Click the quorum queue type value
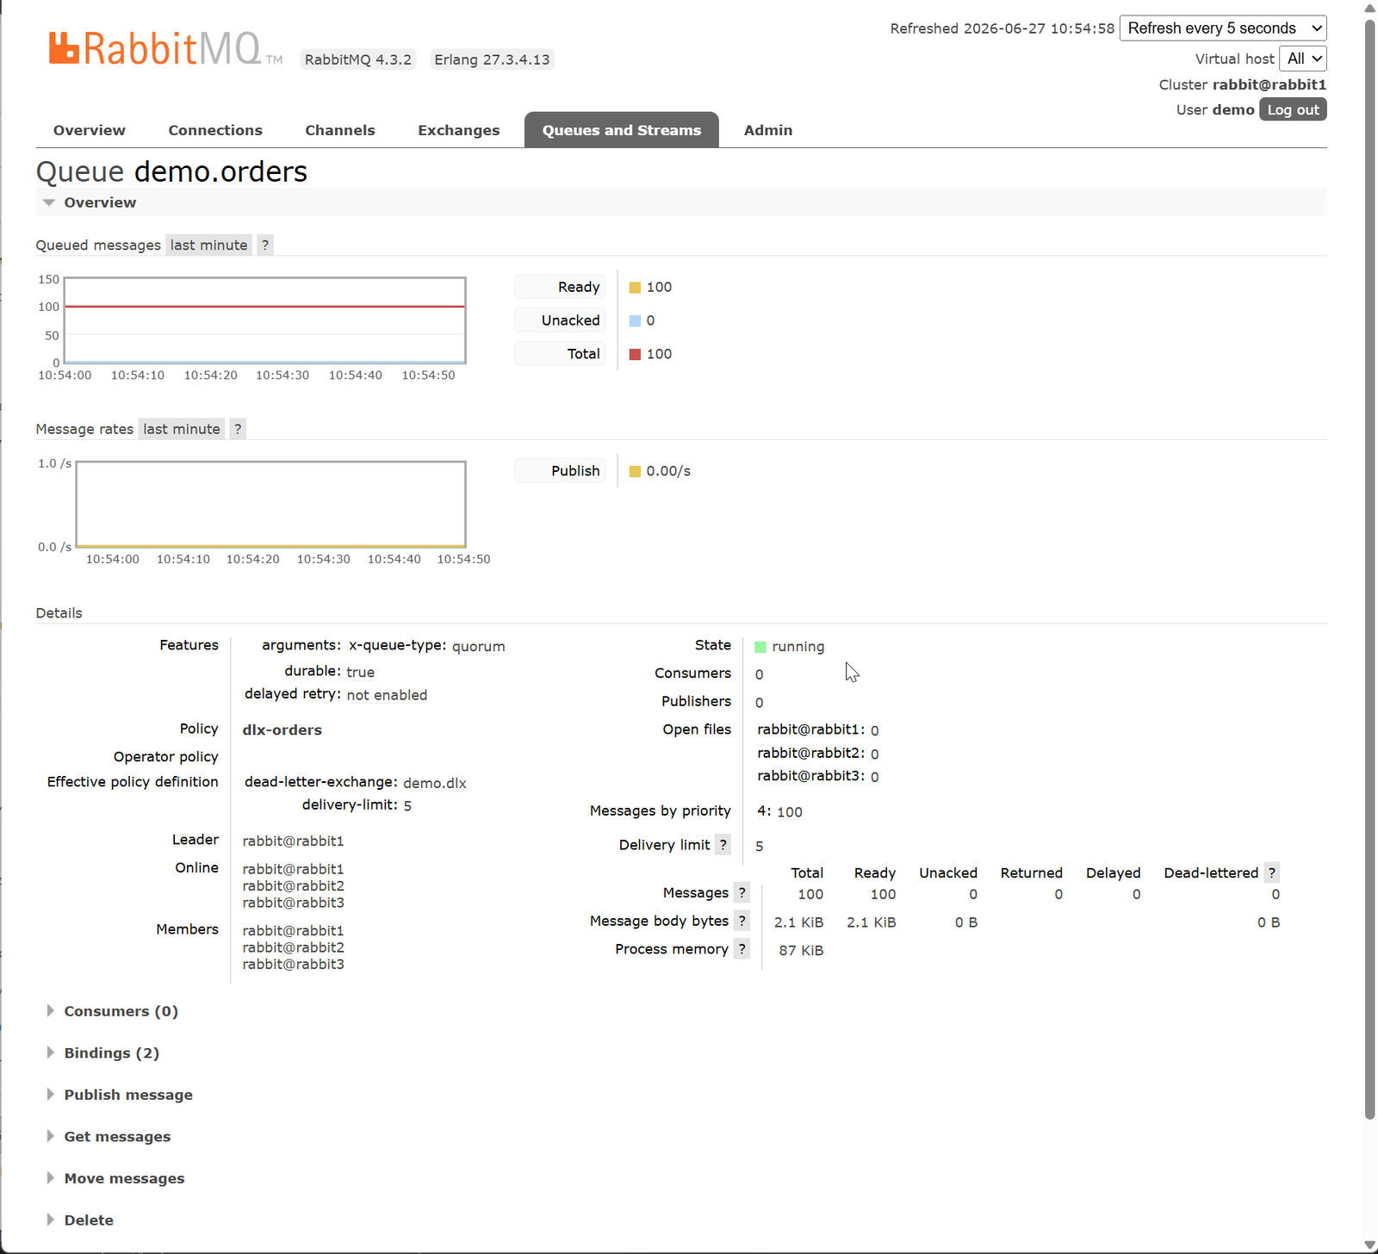Screen dimensions: 1378x1254 coord(479,647)
